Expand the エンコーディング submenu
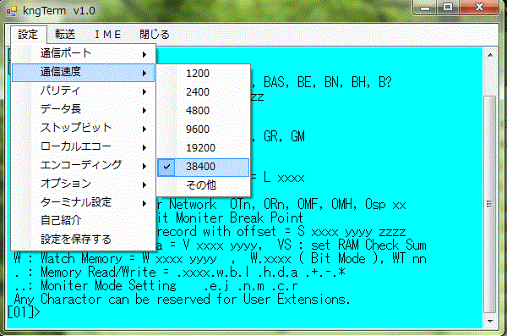507x336 pixels. [83, 166]
